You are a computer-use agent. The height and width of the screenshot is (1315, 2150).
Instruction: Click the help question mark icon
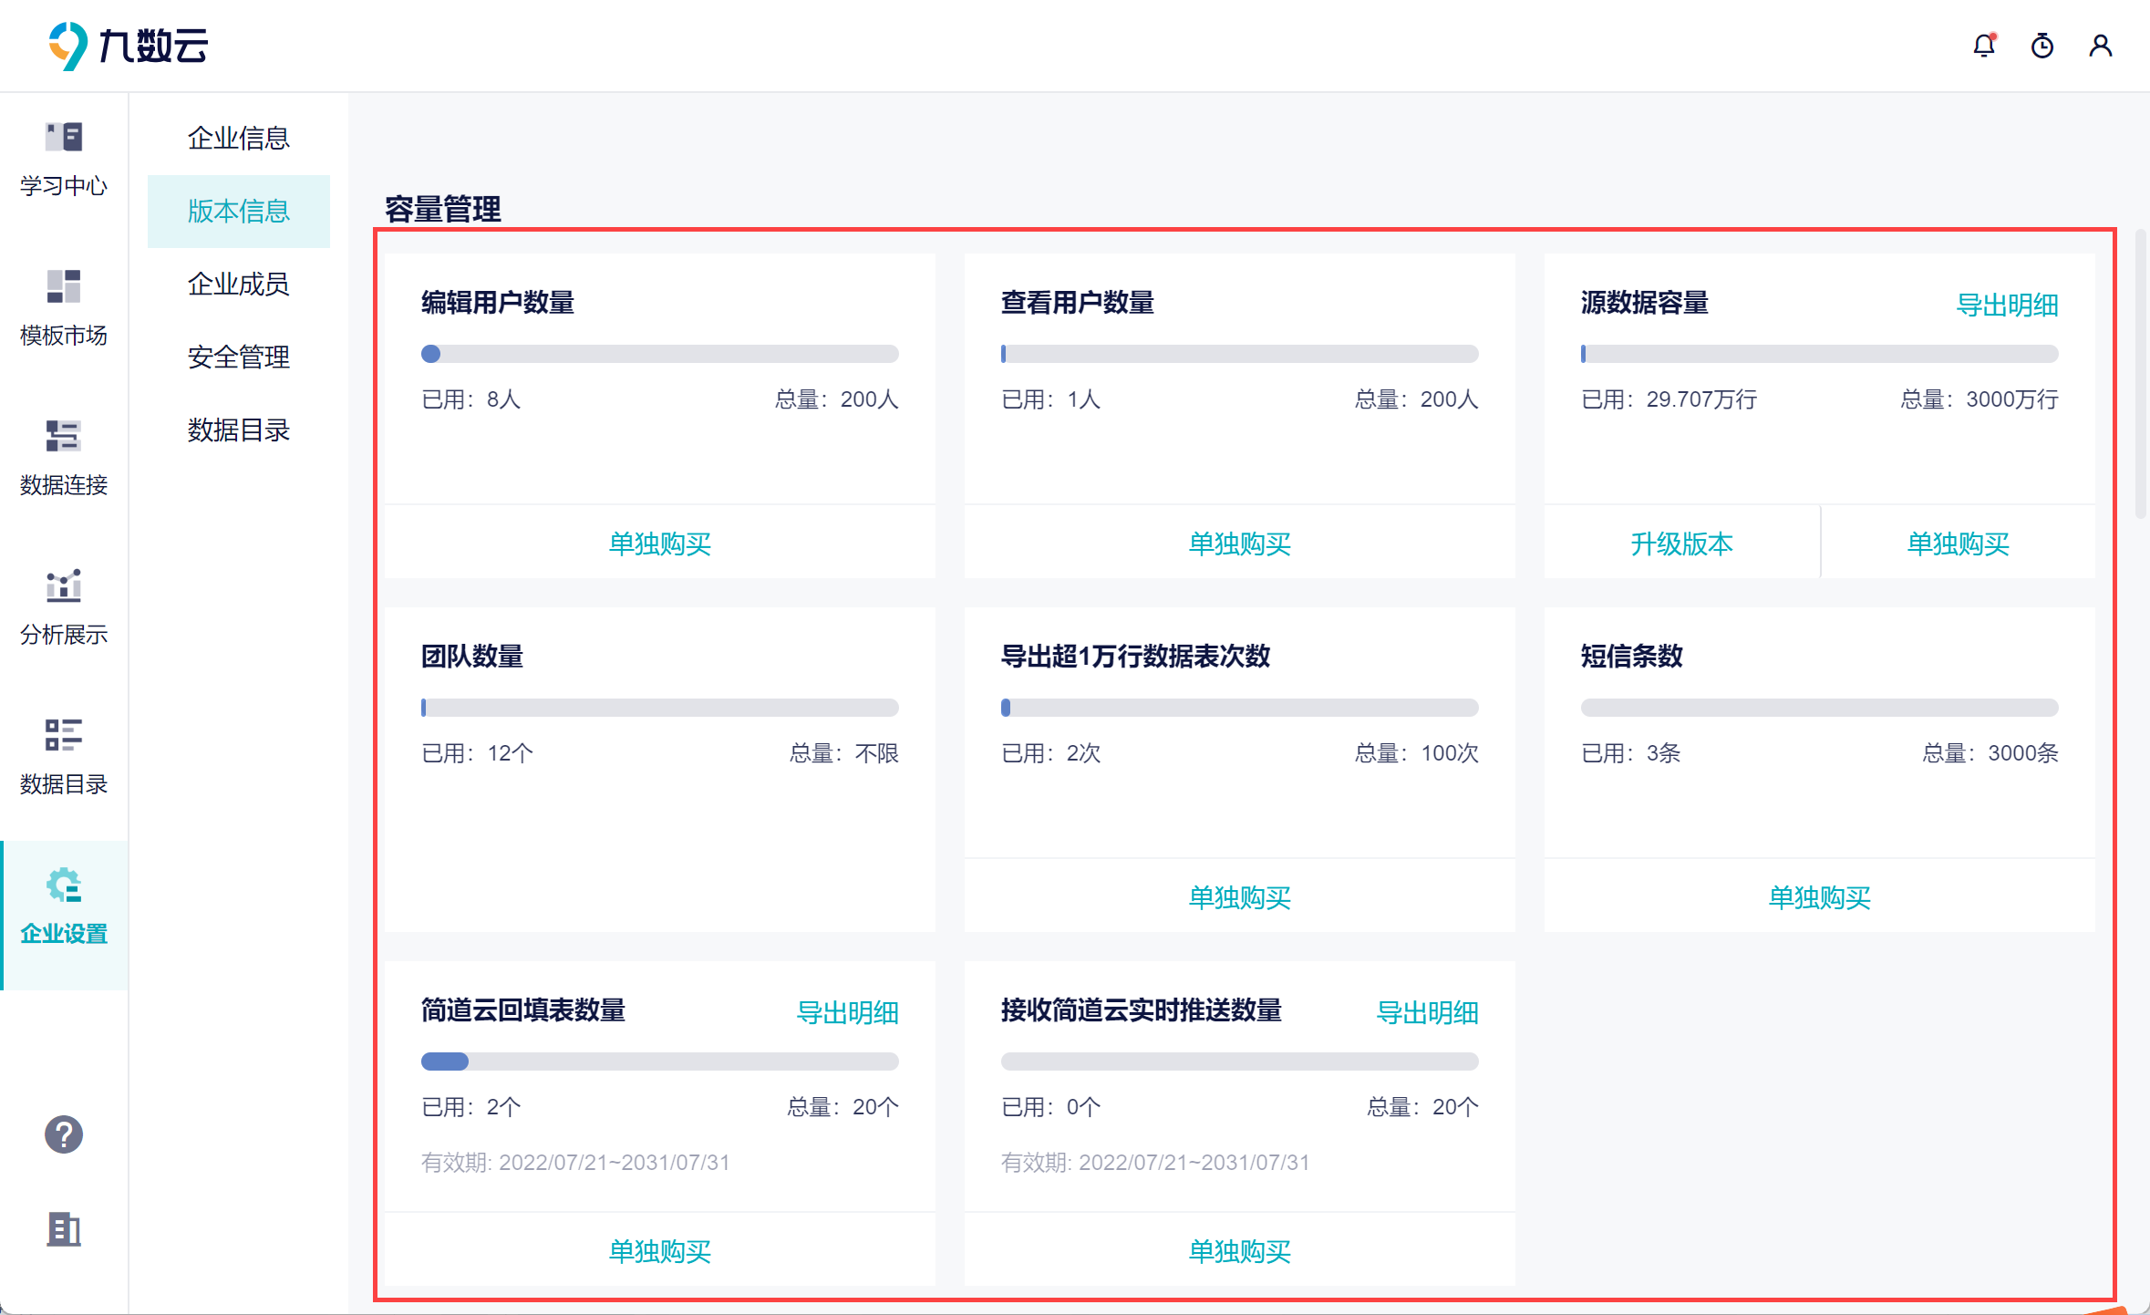click(x=64, y=1134)
